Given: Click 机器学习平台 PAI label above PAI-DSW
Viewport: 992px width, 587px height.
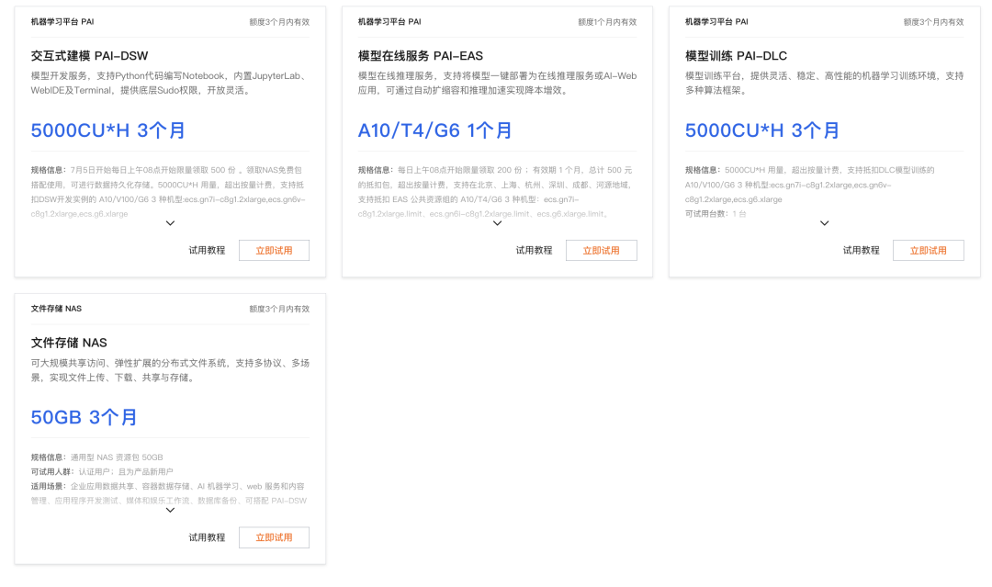Looking at the screenshot, I should click(x=62, y=21).
